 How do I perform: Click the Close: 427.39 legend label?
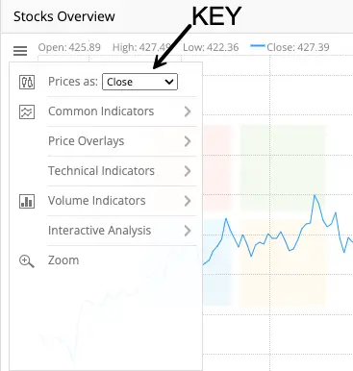point(298,47)
